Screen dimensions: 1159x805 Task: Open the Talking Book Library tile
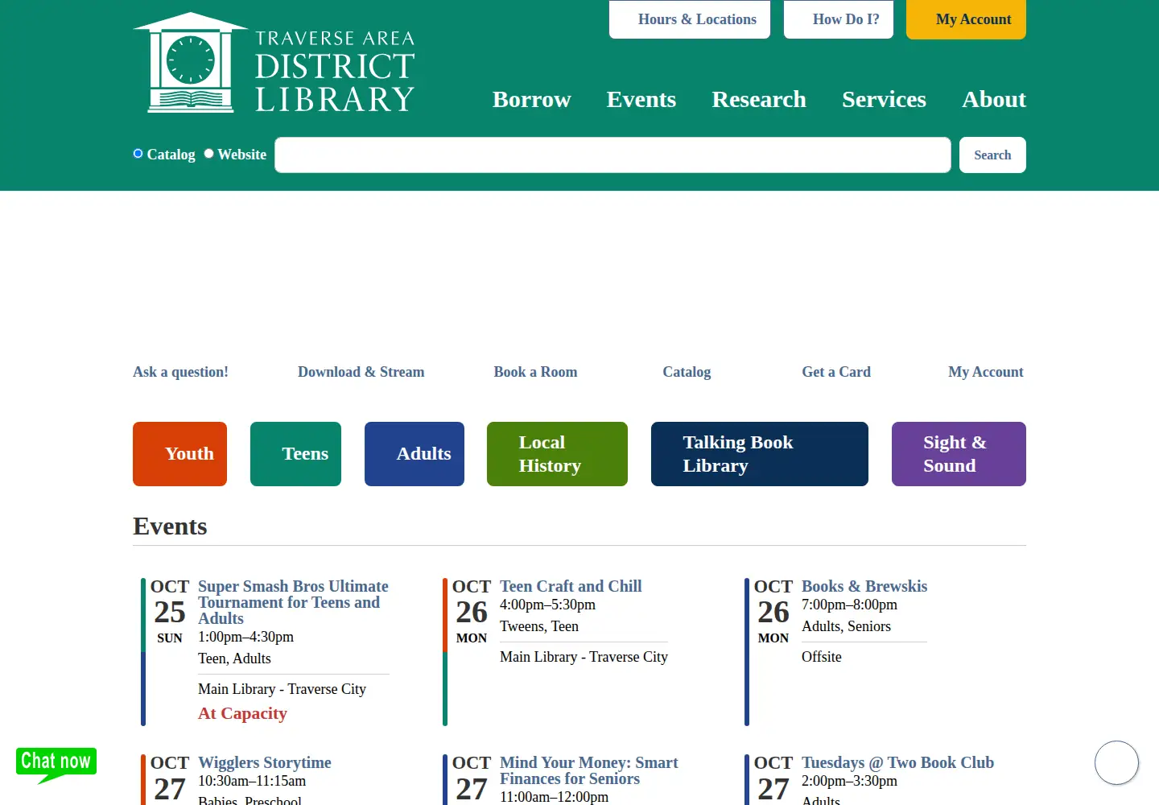click(760, 454)
